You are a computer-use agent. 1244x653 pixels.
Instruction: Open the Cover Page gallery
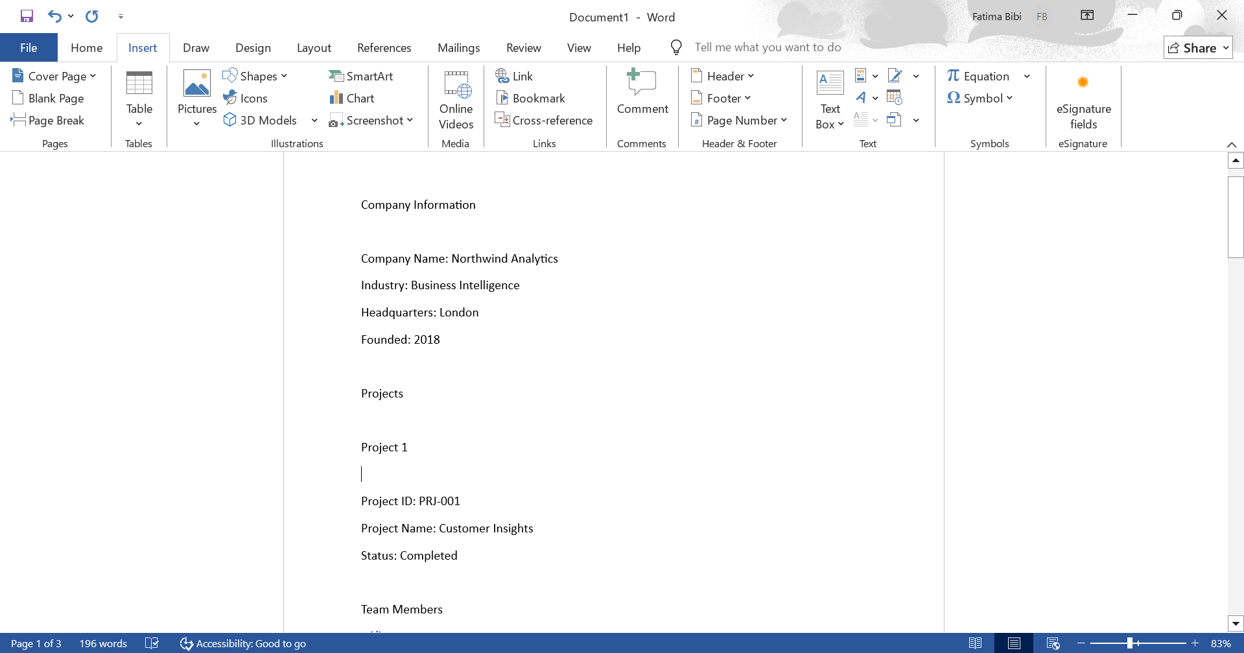pos(54,76)
